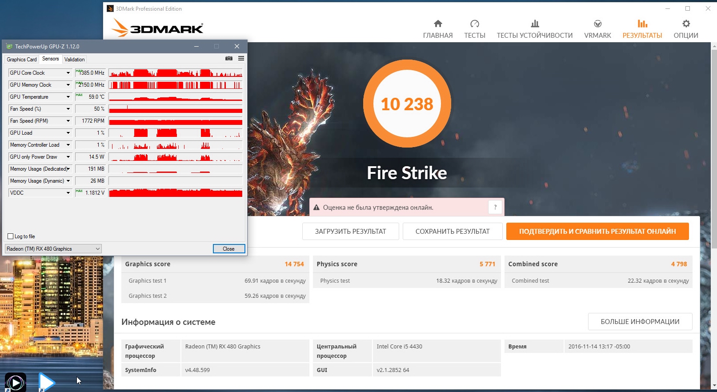Click Close button in GPU-Z
The width and height of the screenshot is (717, 392).
tap(229, 249)
